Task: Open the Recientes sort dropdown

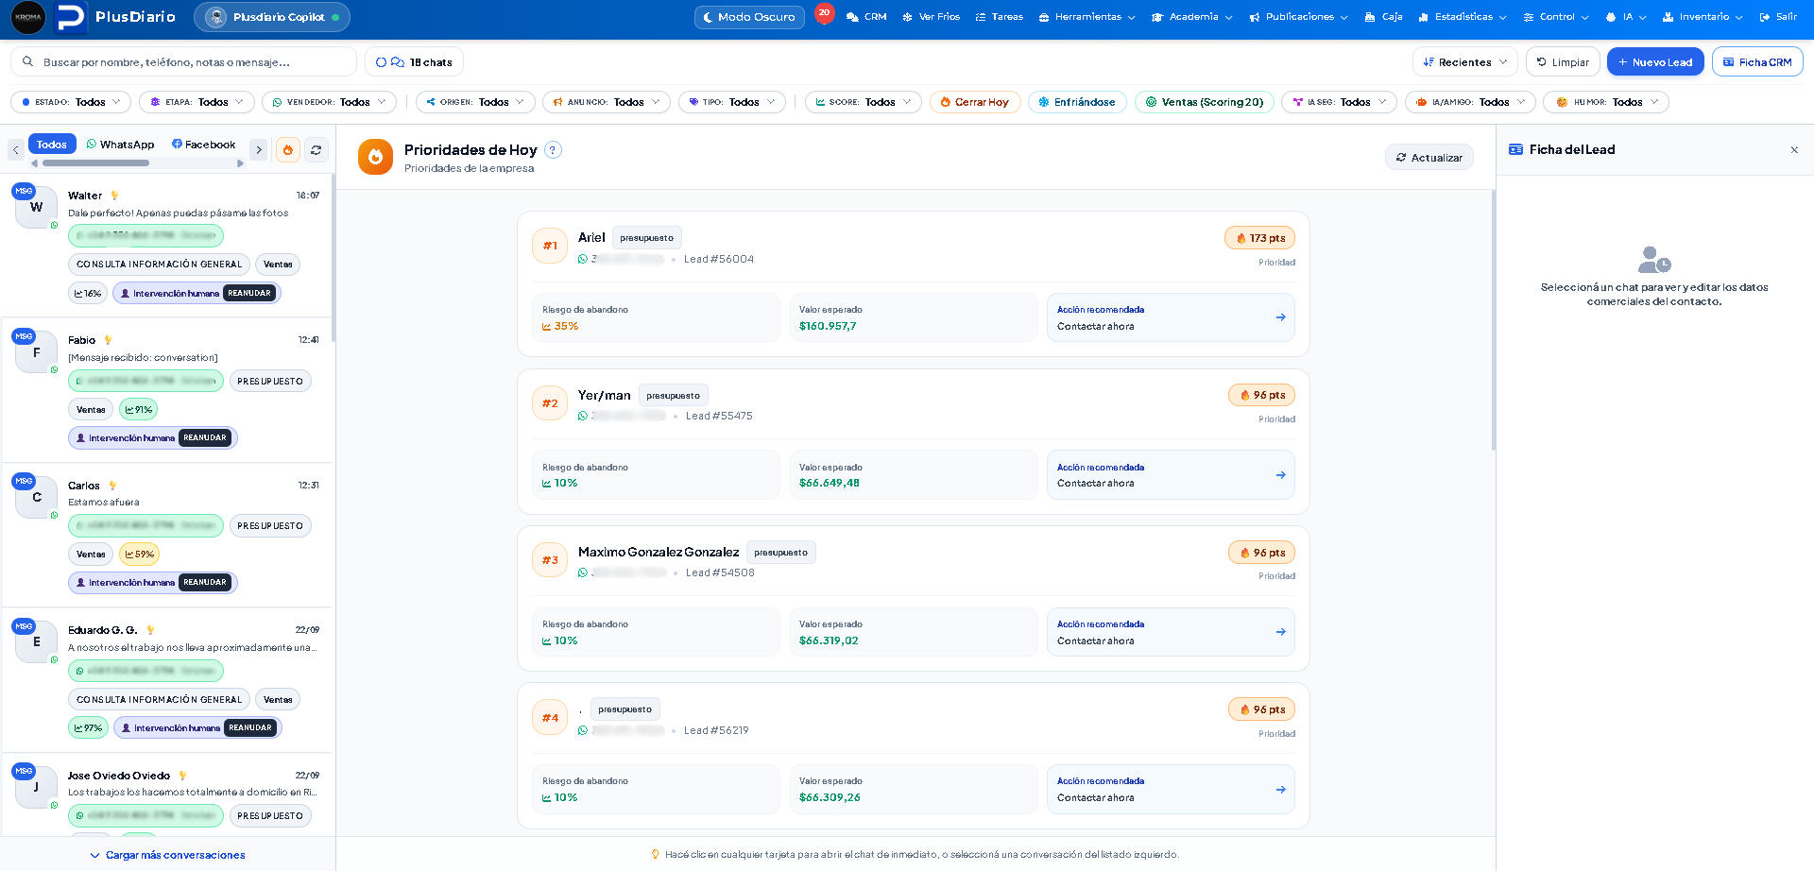Action: click(1465, 62)
